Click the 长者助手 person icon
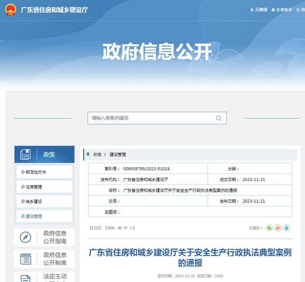 pyautogui.click(x=273, y=10)
